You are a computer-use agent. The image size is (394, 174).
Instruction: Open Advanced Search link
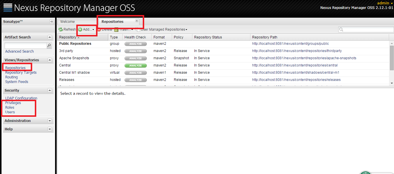pos(19,51)
